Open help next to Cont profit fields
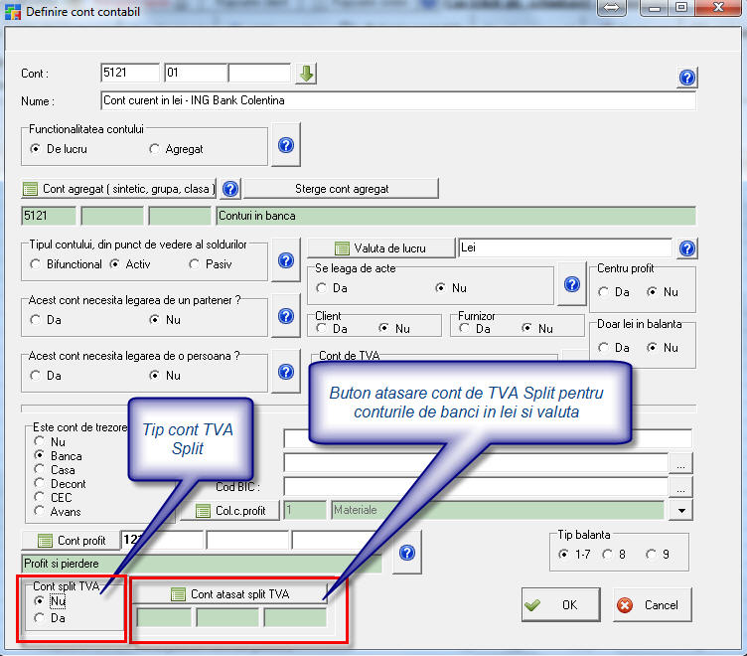The height and width of the screenshot is (656, 747). (407, 553)
